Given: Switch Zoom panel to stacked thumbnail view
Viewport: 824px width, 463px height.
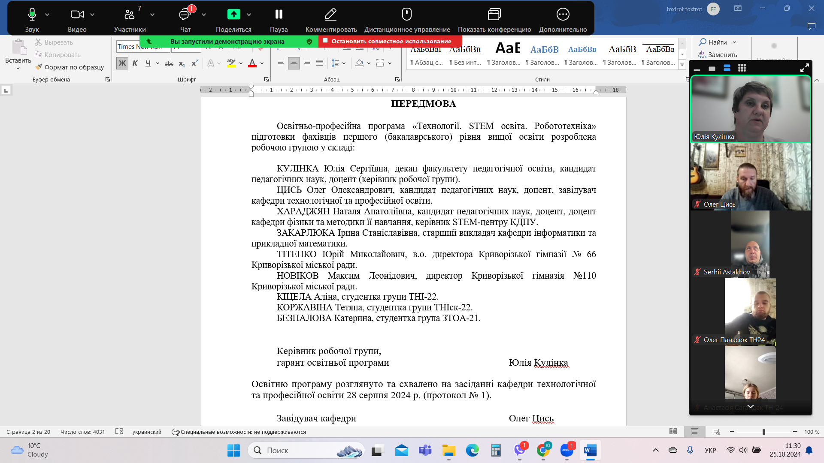Looking at the screenshot, I should point(727,68).
